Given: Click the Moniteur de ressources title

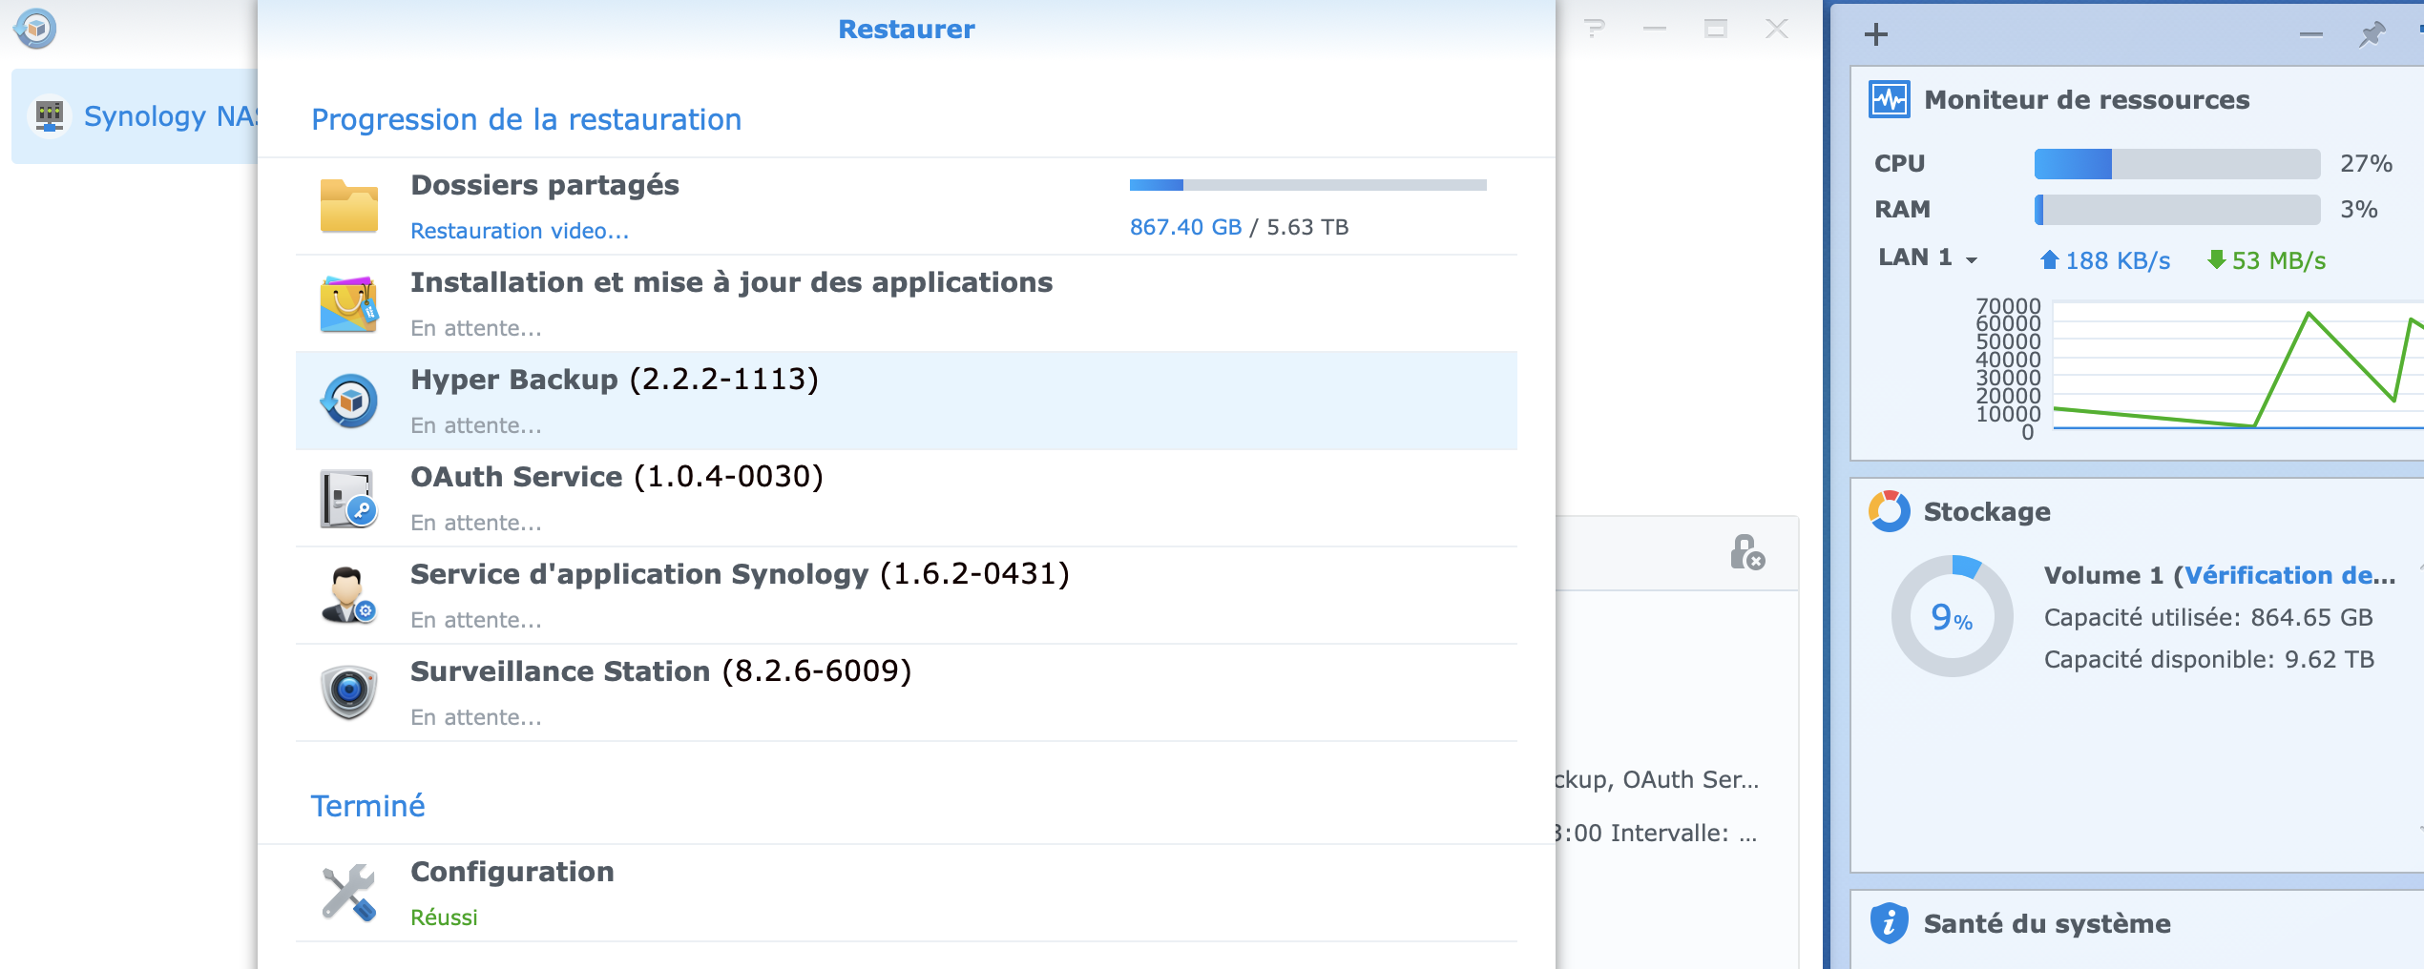Looking at the screenshot, I should [x=2087, y=99].
